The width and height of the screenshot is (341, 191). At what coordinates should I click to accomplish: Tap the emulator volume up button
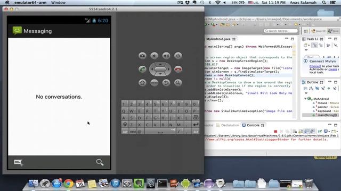click(x=166, y=56)
